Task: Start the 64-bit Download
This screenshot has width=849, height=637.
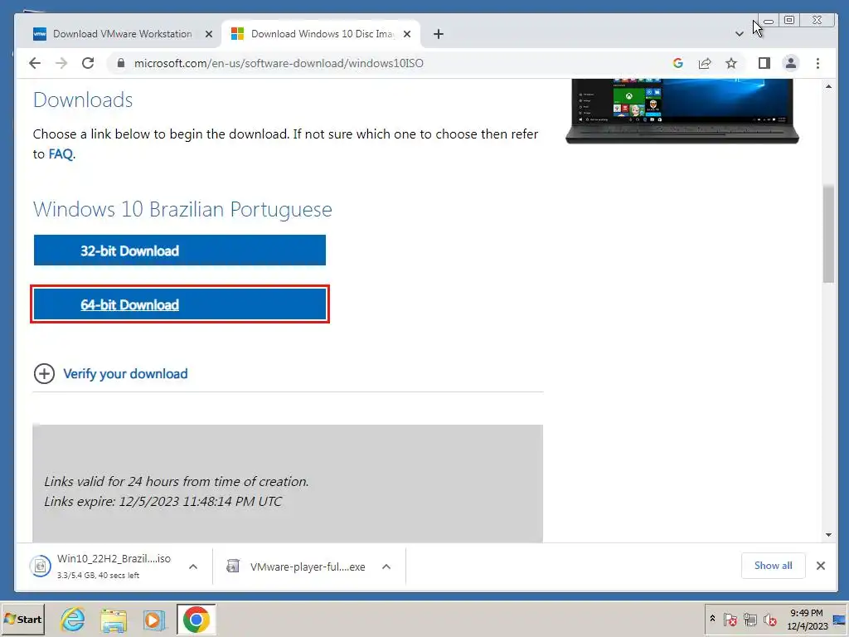Action: [x=180, y=304]
